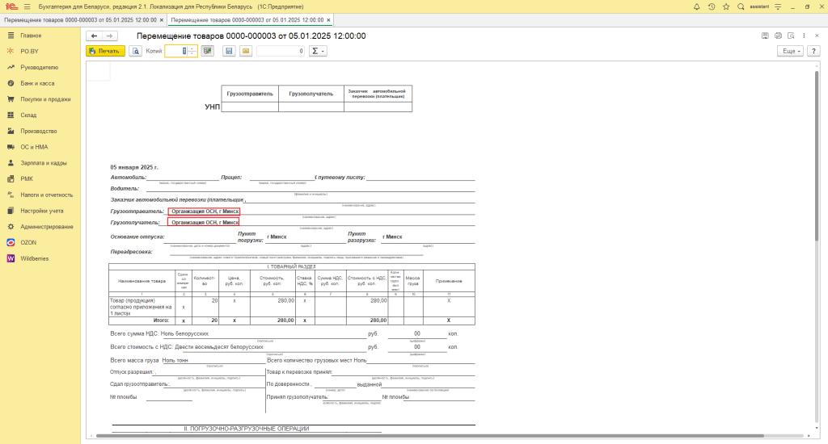Close the active Перемещение товаров tab

[328, 20]
